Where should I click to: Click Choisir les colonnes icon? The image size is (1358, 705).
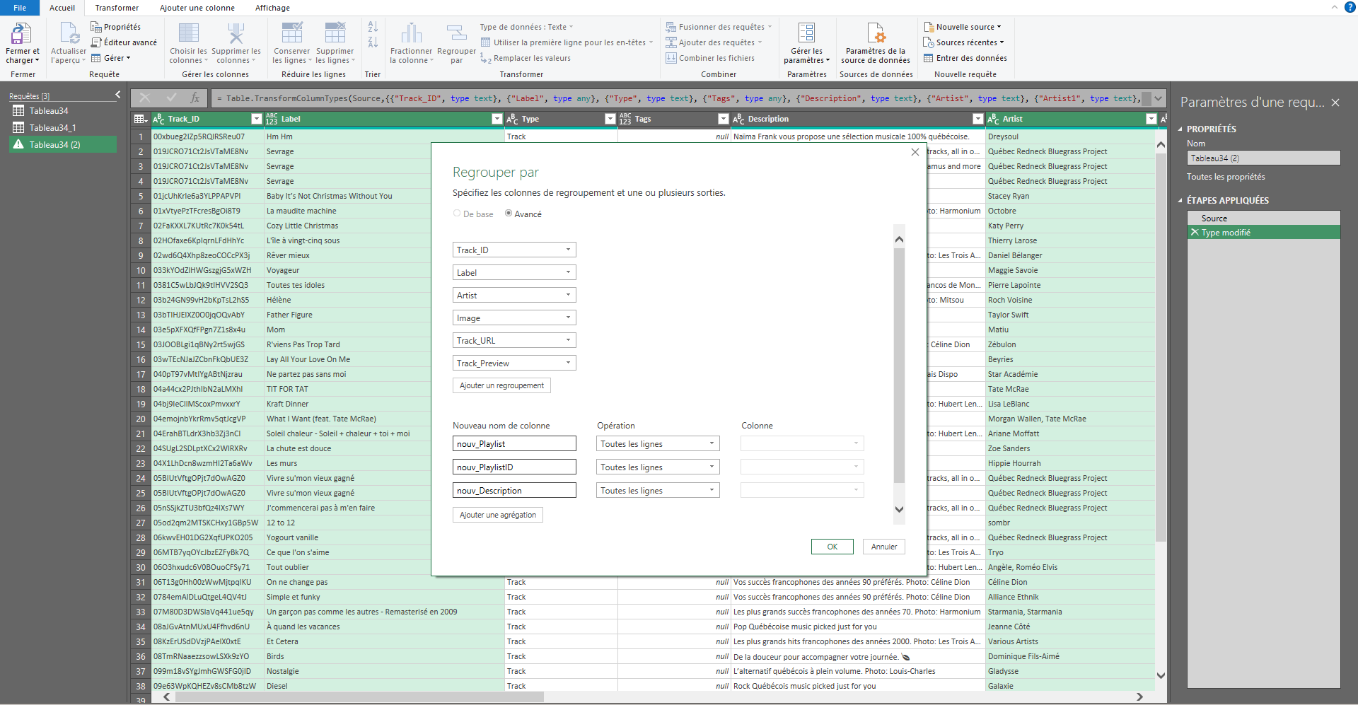coord(188,33)
